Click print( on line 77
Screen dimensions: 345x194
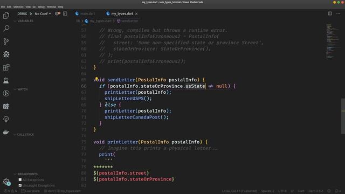[107, 155]
